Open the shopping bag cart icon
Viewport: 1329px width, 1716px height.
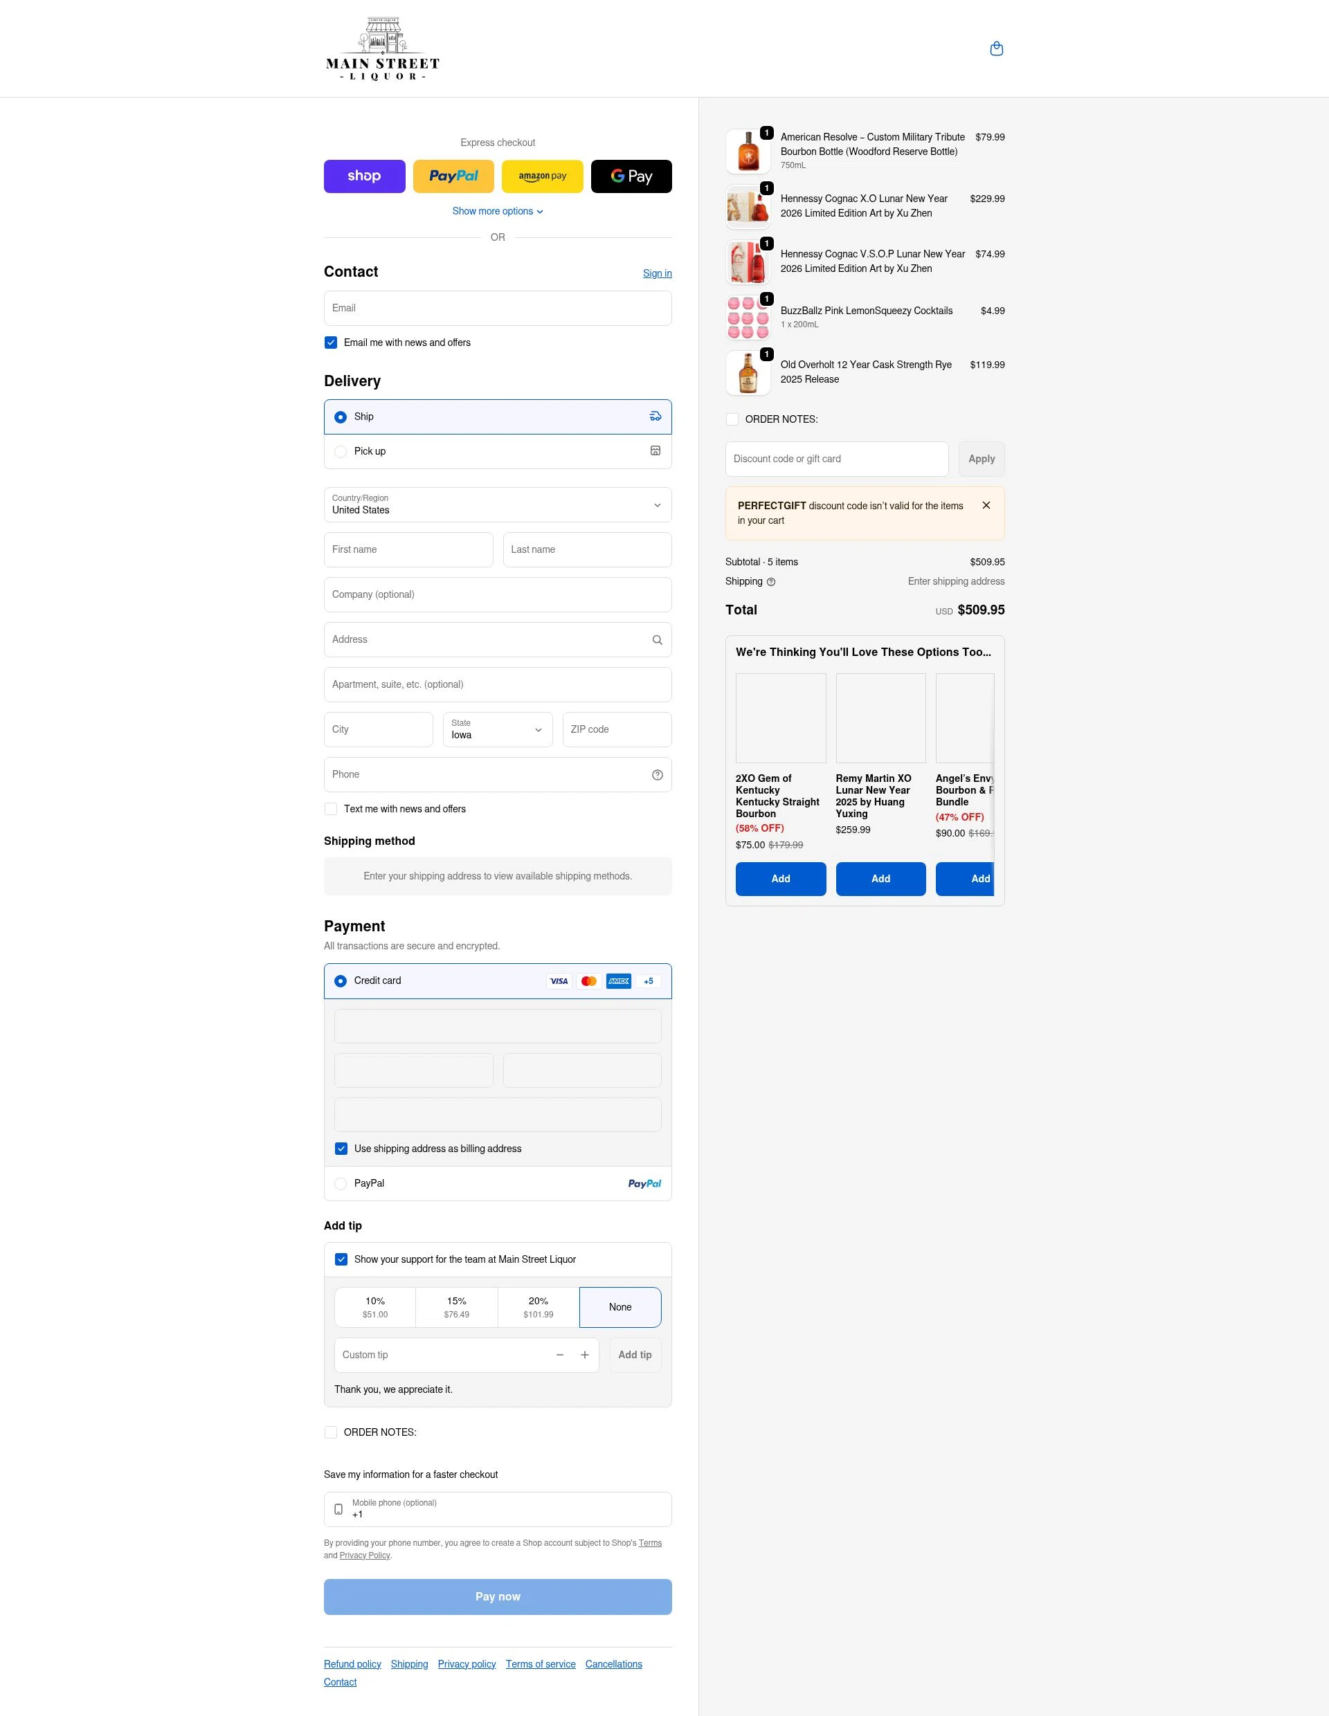tap(996, 48)
